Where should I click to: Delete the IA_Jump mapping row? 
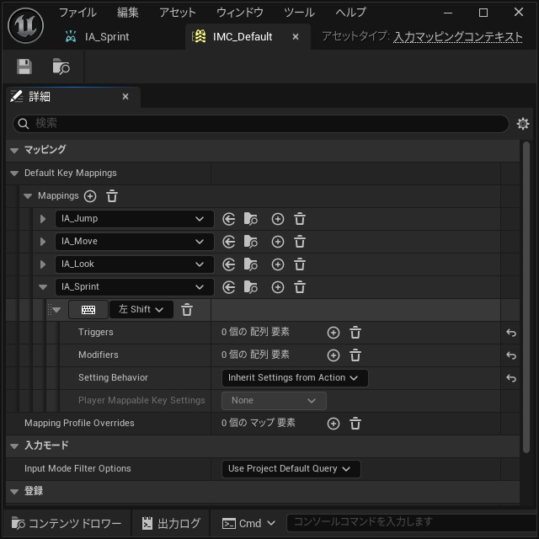[x=300, y=219]
